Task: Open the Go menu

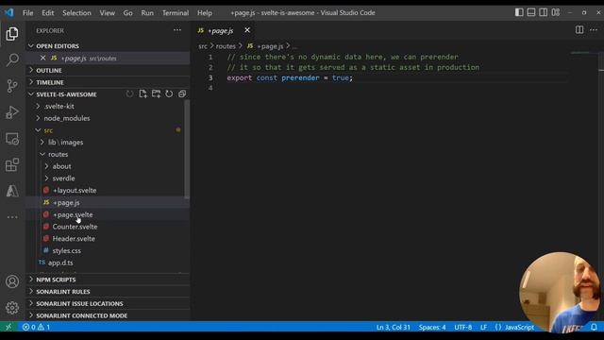Action: tap(128, 12)
